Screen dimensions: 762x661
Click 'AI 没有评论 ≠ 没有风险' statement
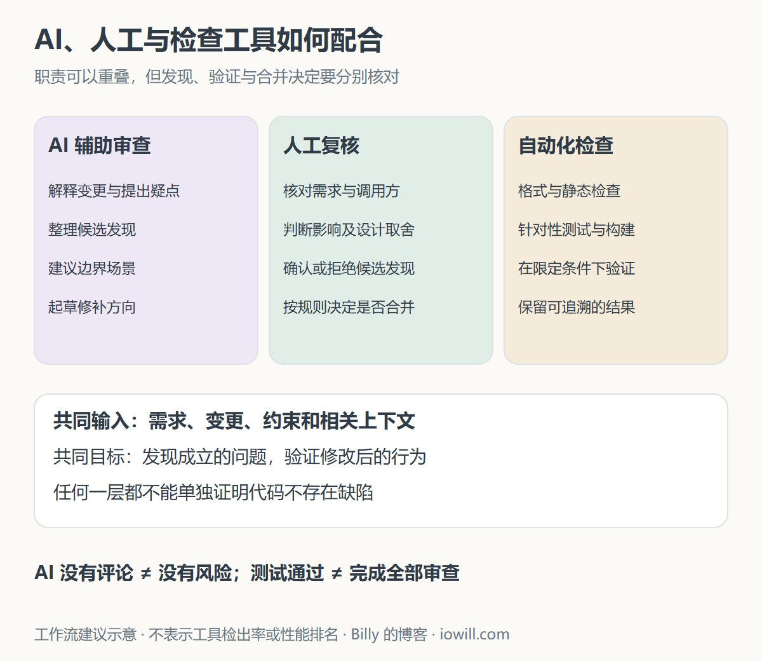coord(133,573)
